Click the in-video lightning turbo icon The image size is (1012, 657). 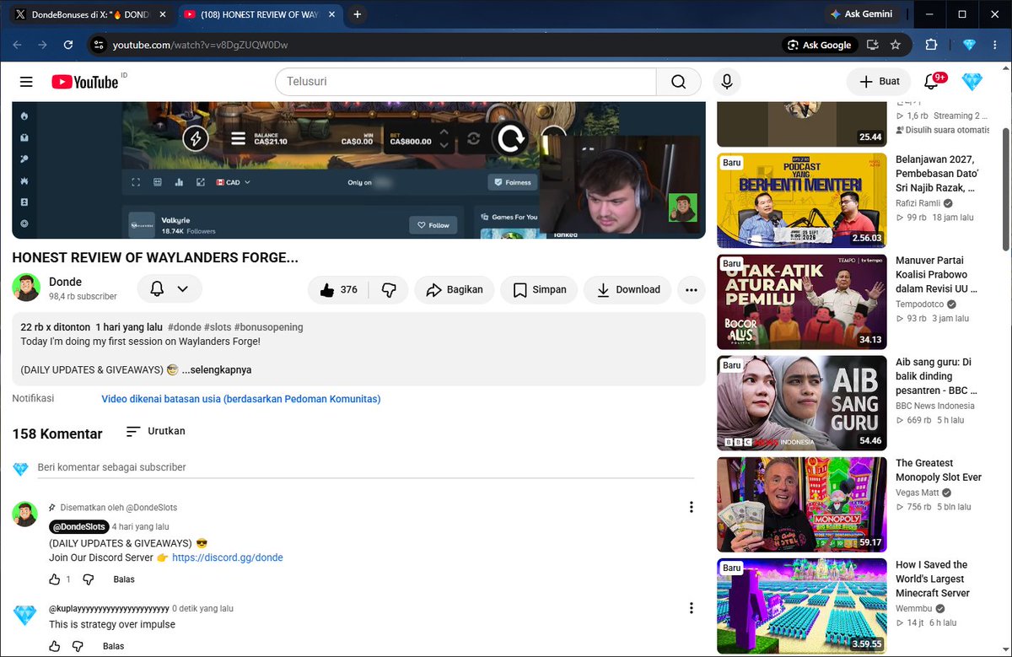tap(196, 138)
